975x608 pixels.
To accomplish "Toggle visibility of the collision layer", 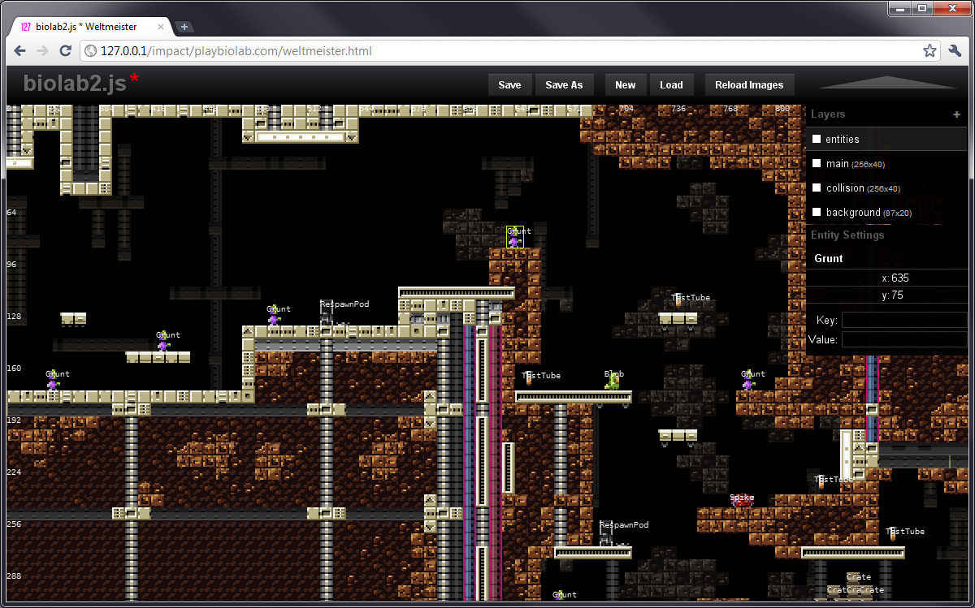I will (x=817, y=188).
